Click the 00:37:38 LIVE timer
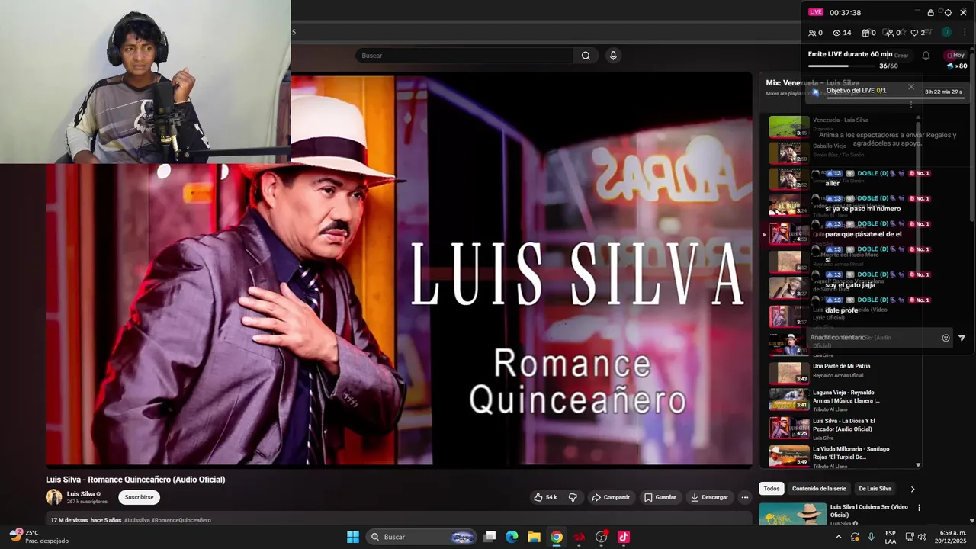 (845, 12)
